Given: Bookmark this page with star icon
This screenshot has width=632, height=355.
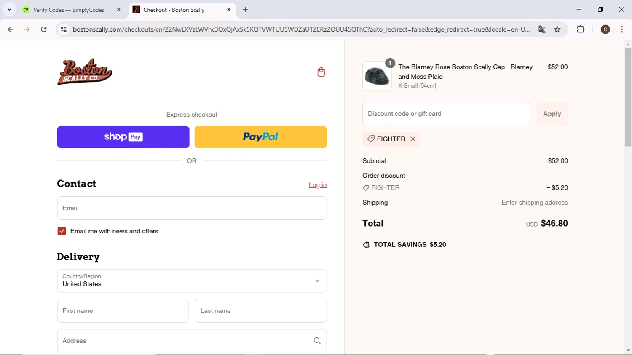Looking at the screenshot, I should click(557, 29).
